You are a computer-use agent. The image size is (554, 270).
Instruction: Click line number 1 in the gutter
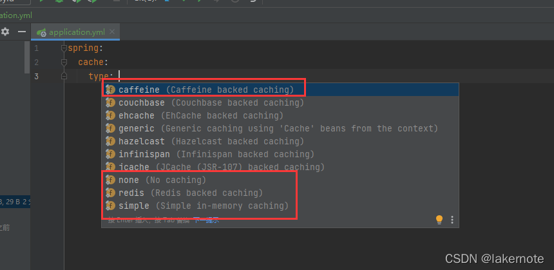click(x=36, y=48)
